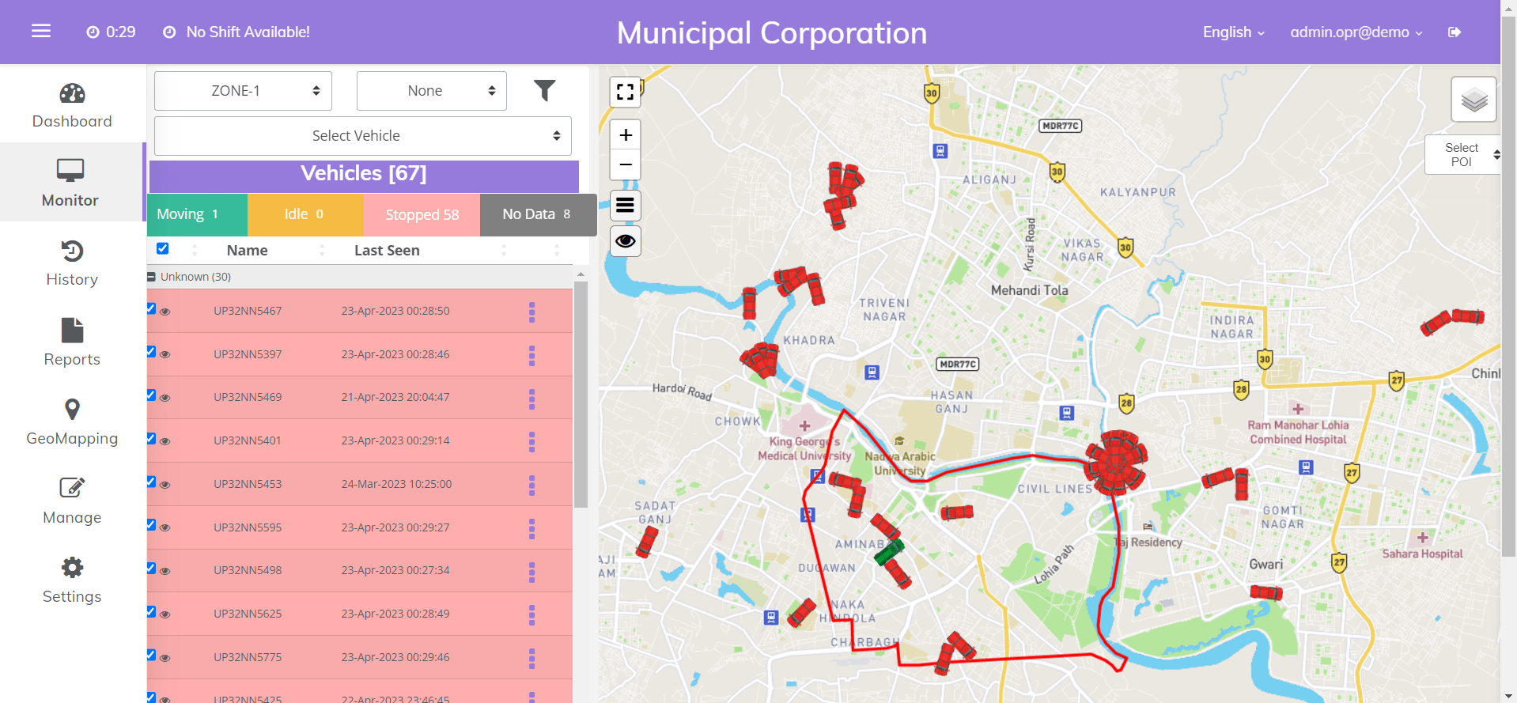Screen dimensions: 1517x703
Task: Open GeoMapping in the sidebar
Action: click(x=72, y=421)
